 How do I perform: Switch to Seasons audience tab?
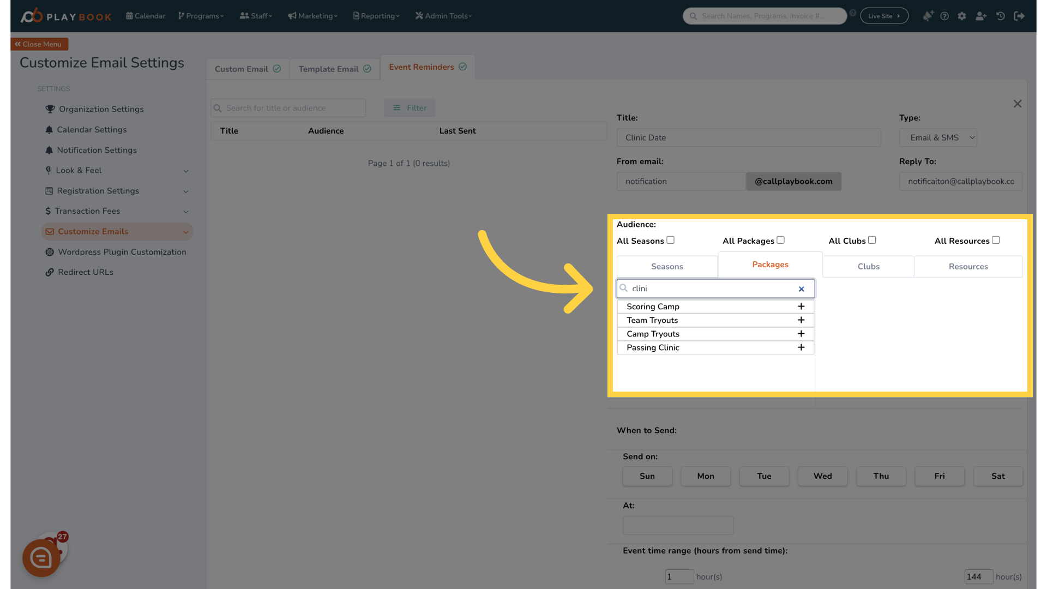(x=667, y=267)
